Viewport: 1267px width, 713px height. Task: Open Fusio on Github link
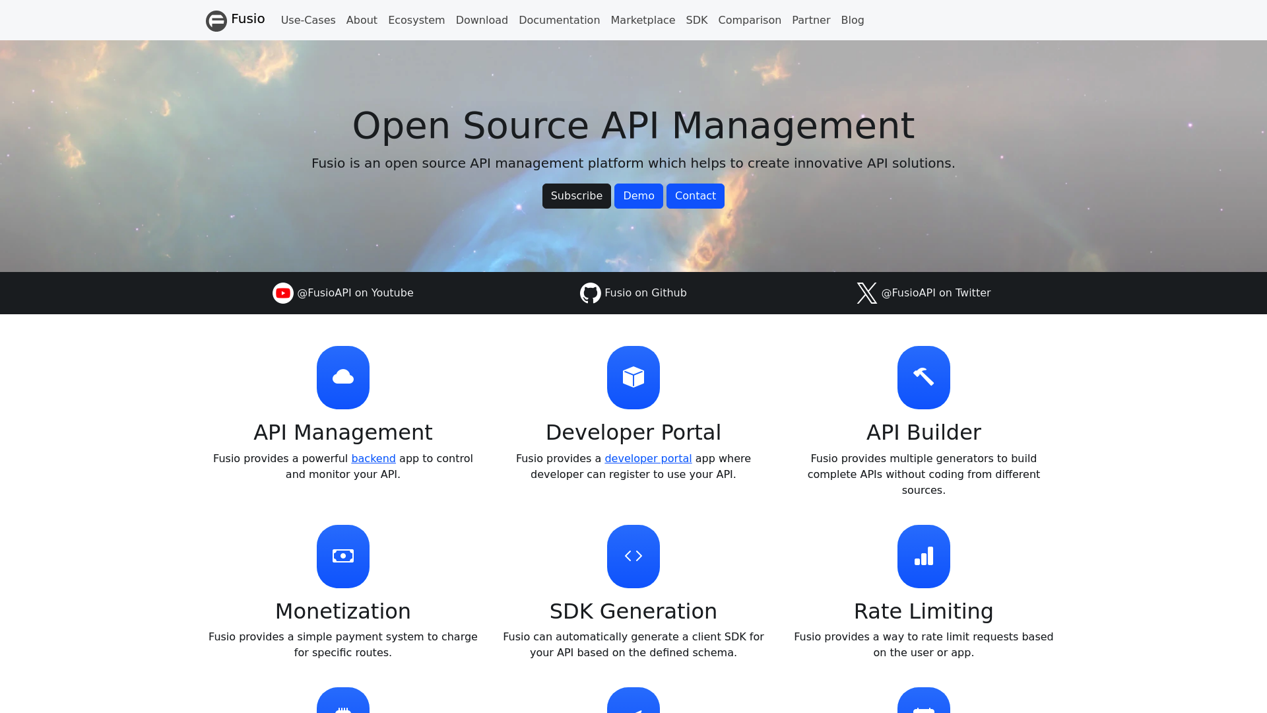coord(645,293)
